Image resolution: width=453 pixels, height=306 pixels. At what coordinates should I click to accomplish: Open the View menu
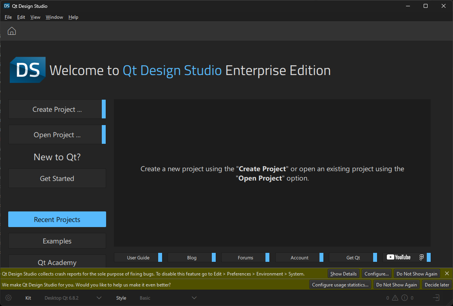tap(35, 17)
